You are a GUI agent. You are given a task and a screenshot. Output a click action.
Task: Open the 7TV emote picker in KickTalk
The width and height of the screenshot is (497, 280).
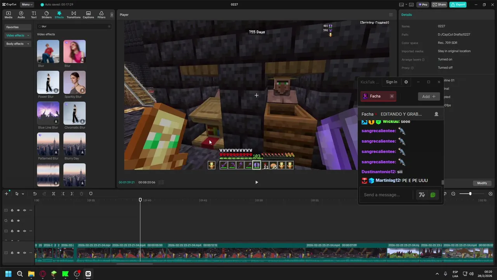click(422, 195)
